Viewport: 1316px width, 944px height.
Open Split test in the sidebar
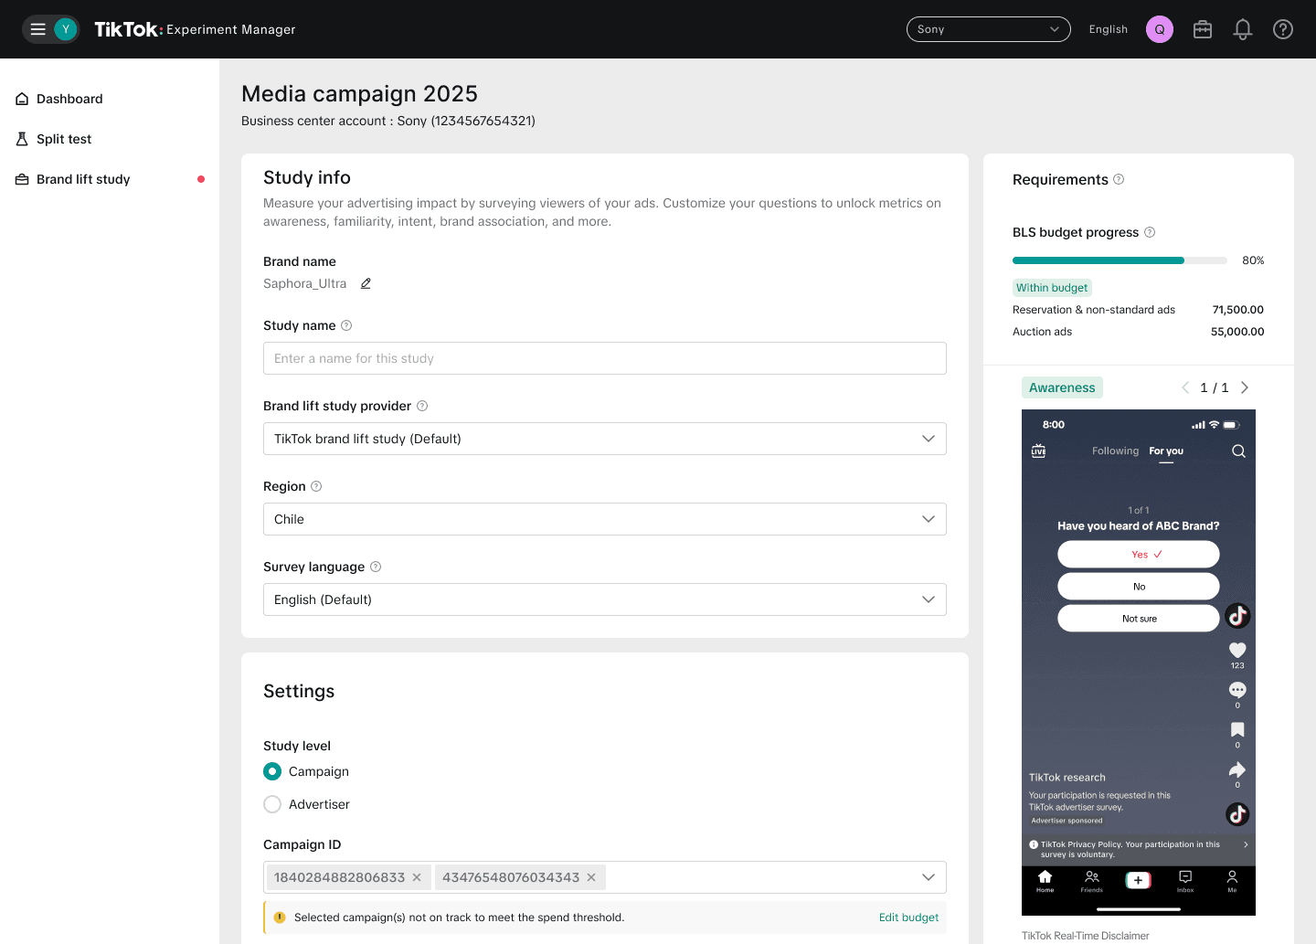pos(64,139)
